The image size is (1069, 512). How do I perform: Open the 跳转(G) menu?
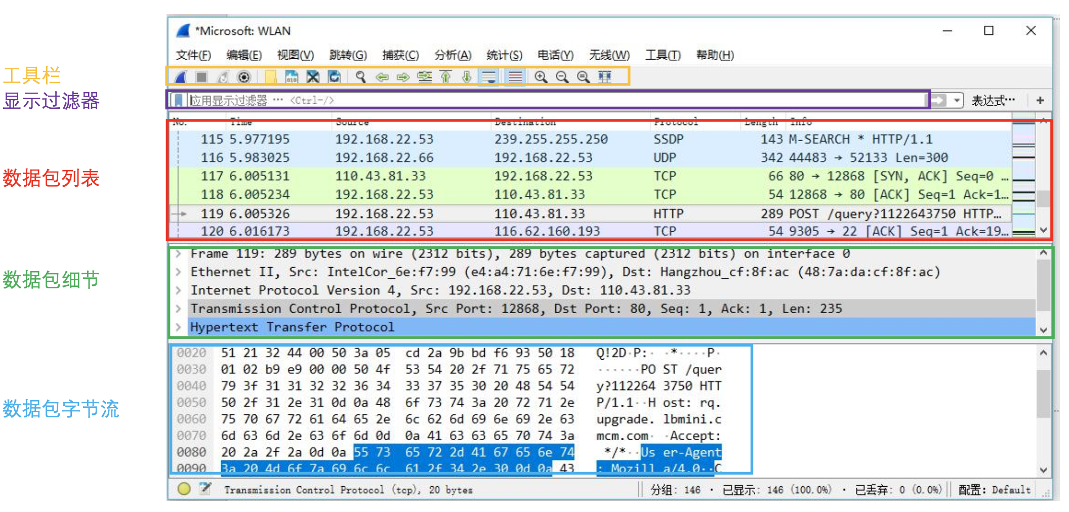tap(348, 55)
